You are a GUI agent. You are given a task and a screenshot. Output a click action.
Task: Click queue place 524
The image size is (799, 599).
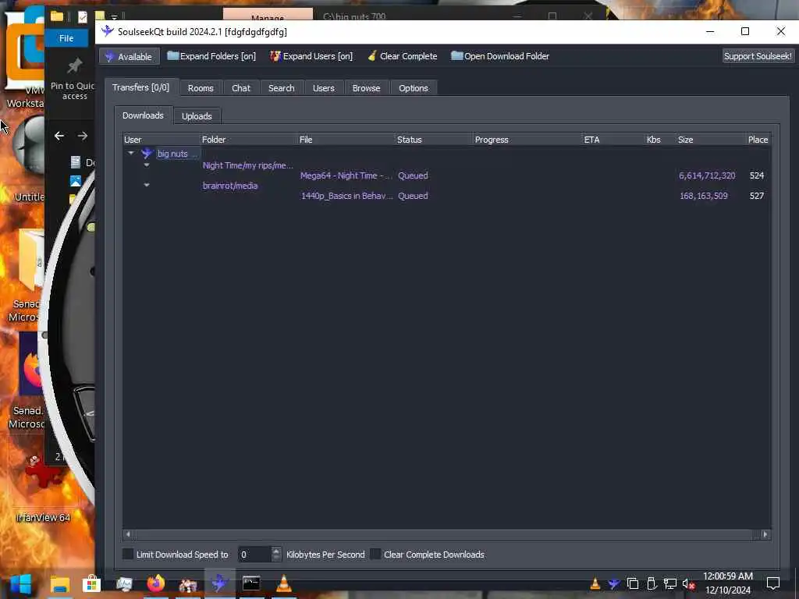(757, 175)
